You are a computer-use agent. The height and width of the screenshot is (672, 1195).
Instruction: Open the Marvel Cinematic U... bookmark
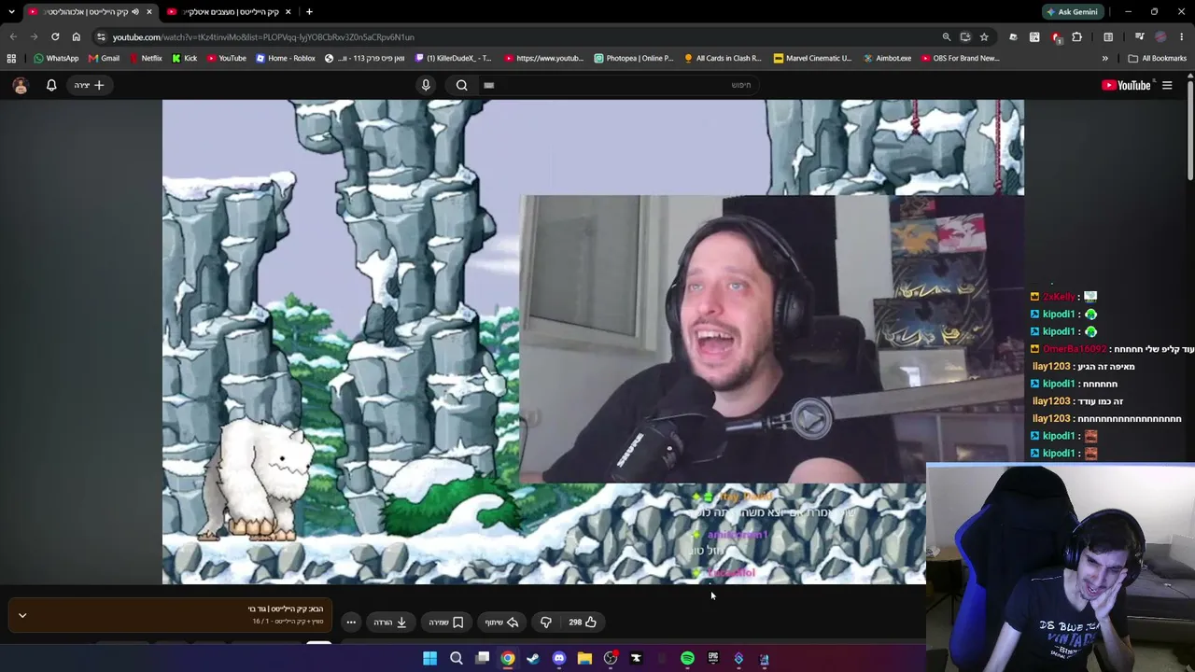point(812,58)
